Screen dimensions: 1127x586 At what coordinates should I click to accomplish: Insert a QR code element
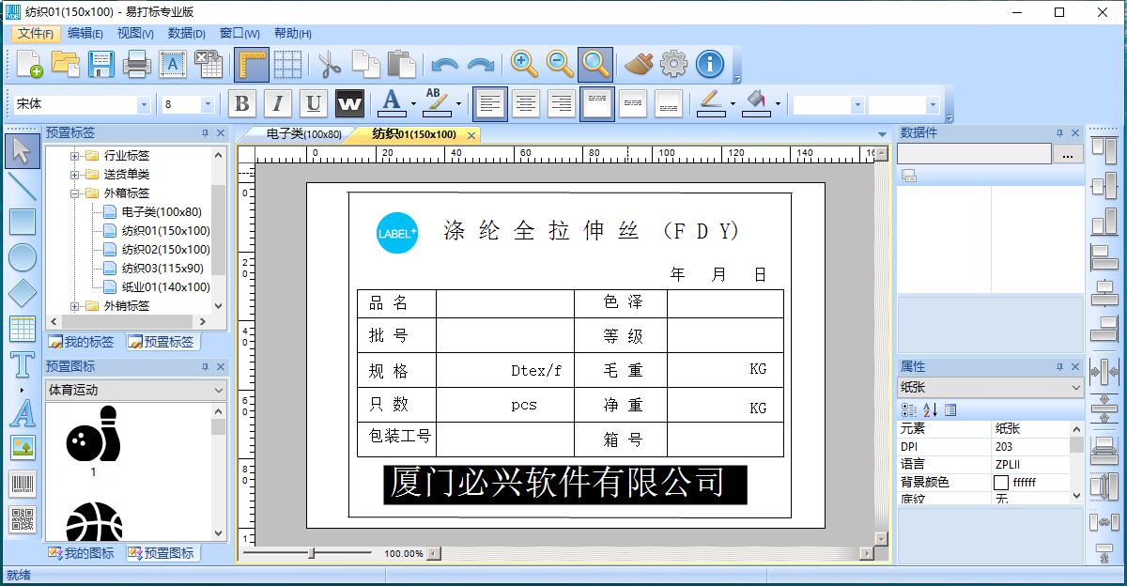pos(23,519)
